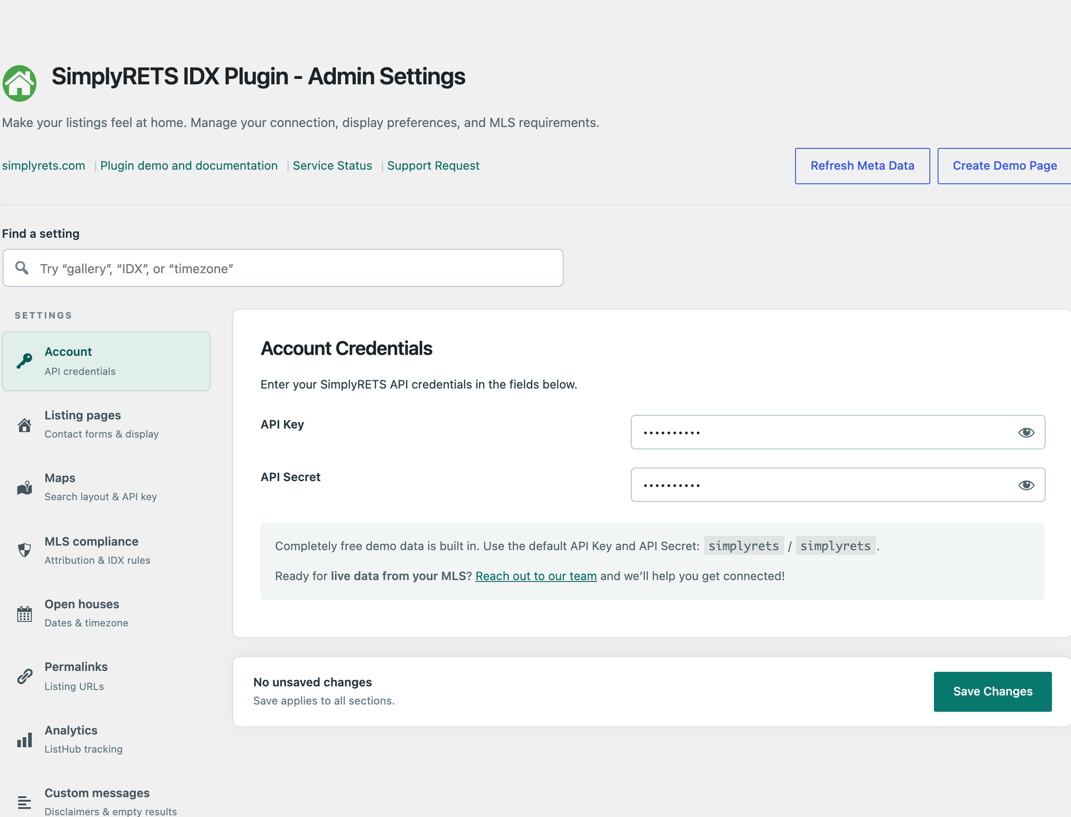Click the Save Changes button
1071x817 pixels.
993,692
